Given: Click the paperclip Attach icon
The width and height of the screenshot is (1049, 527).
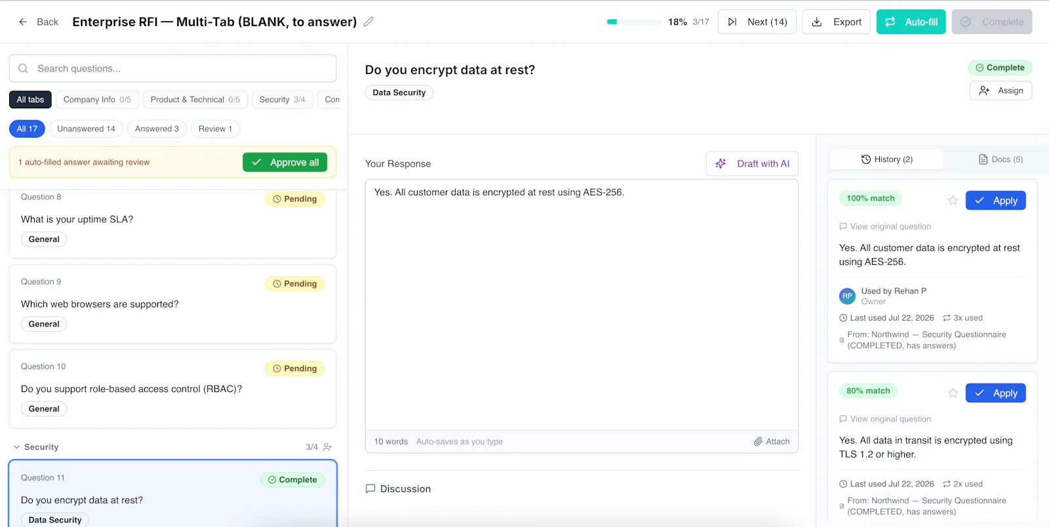Looking at the screenshot, I should [x=758, y=442].
